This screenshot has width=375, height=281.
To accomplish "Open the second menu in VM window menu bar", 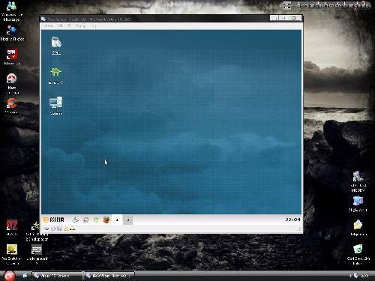I will tap(59, 25).
